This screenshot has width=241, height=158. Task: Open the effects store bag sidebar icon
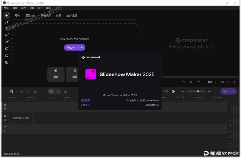coord(6,55)
